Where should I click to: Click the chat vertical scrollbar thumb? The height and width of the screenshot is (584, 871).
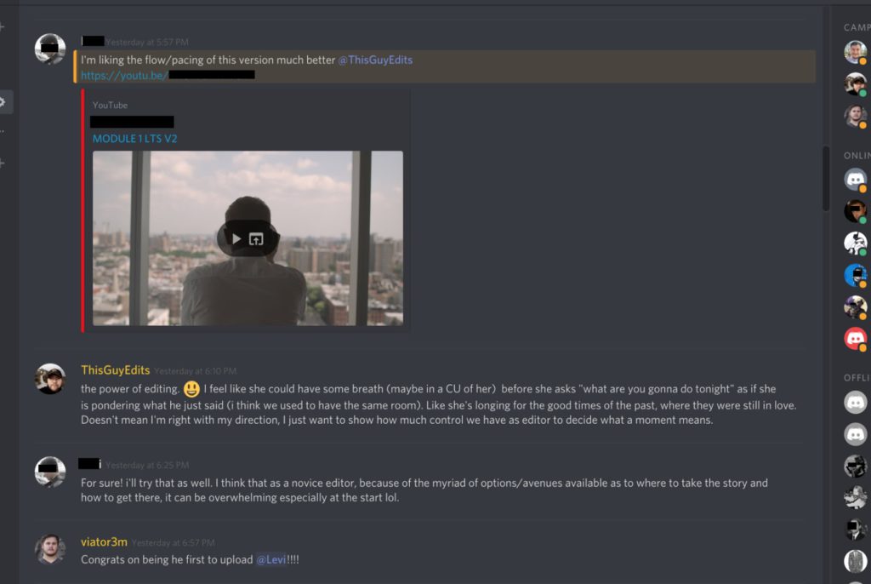pos(826,179)
